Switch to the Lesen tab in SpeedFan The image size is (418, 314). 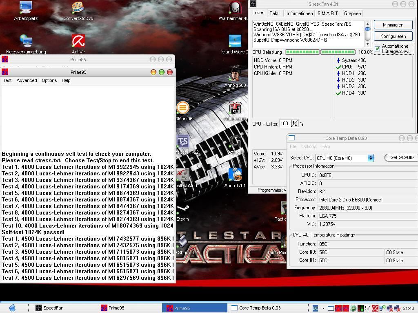coord(258,13)
